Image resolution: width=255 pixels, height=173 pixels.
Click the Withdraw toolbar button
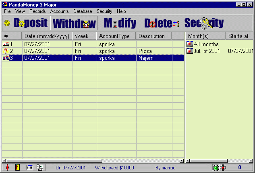point(74,23)
